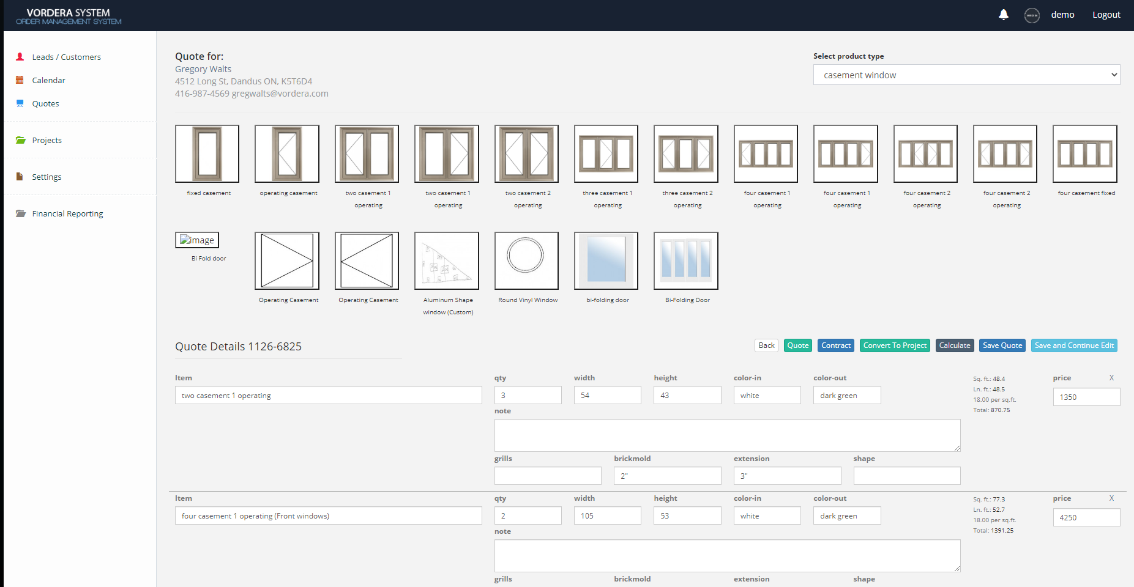
Task: Click the Save and Continue Edit button
Action: tap(1074, 345)
